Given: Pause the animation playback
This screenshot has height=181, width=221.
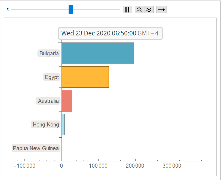Looking at the screenshot, I should 127,10.
